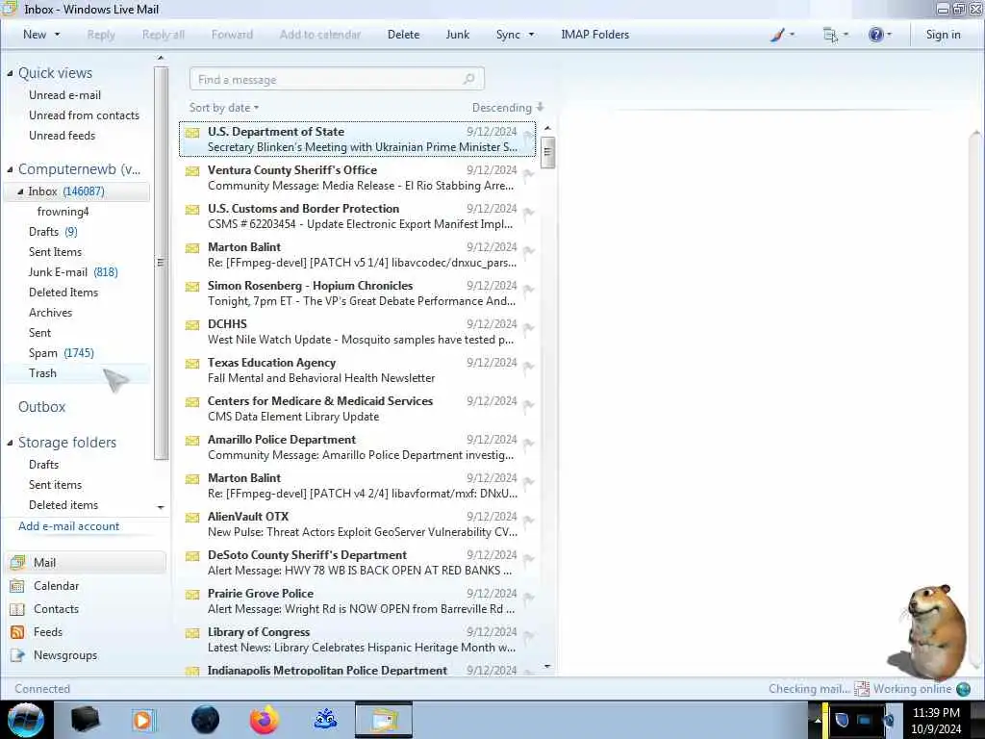This screenshot has height=739, width=985.
Task: Open the media player taskbar icon
Action: [142, 720]
